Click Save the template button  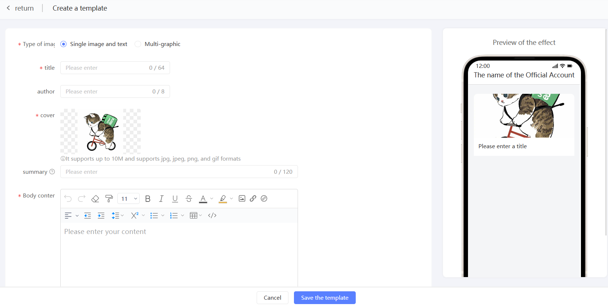(x=325, y=298)
